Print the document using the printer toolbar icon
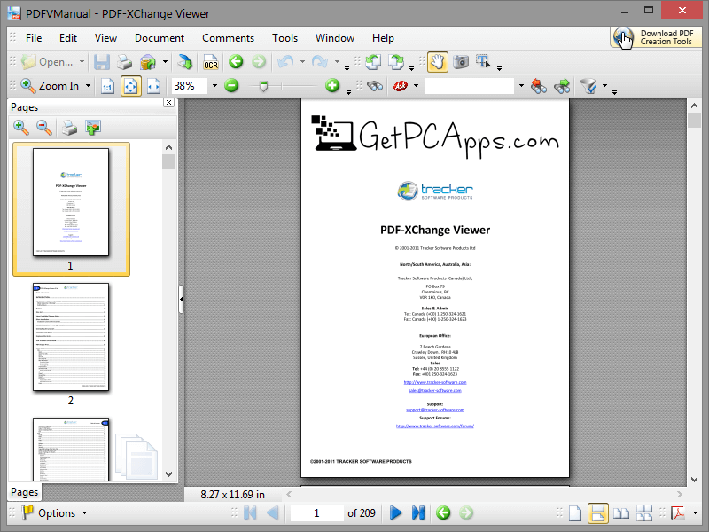Image resolution: width=709 pixels, height=532 pixels. coord(124,62)
